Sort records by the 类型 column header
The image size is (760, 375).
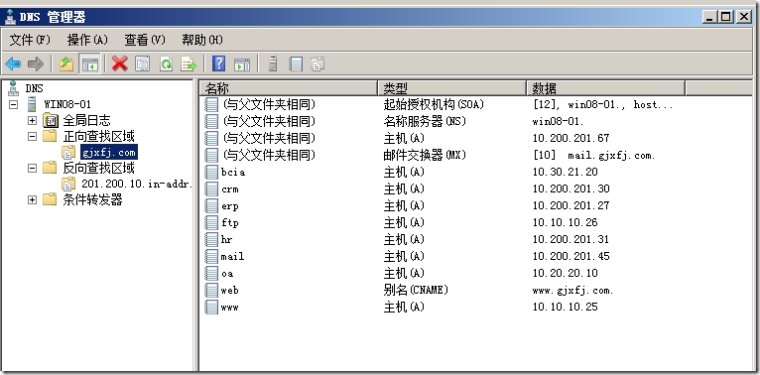pyautogui.click(x=451, y=88)
